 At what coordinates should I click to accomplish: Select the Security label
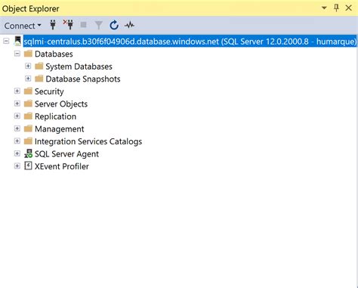49,91
